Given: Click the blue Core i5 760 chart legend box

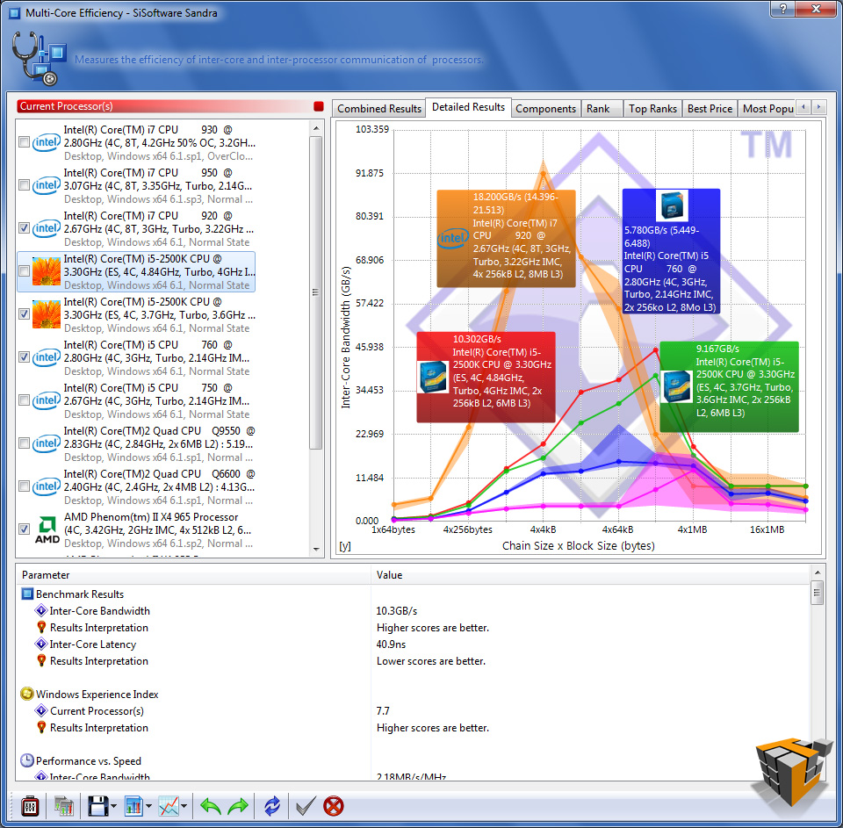Looking at the screenshot, I should [671, 251].
